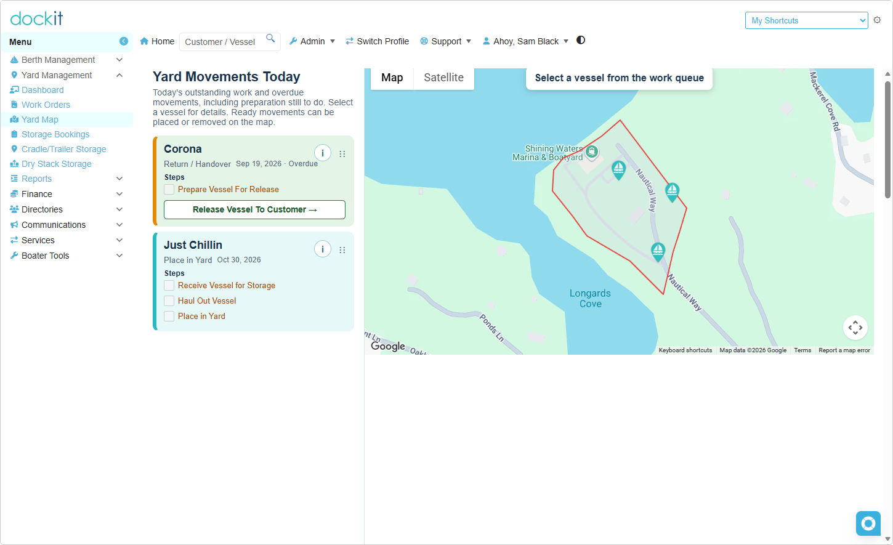Click the page vertical scrollbar
The image size is (893, 545).
[x=887, y=140]
